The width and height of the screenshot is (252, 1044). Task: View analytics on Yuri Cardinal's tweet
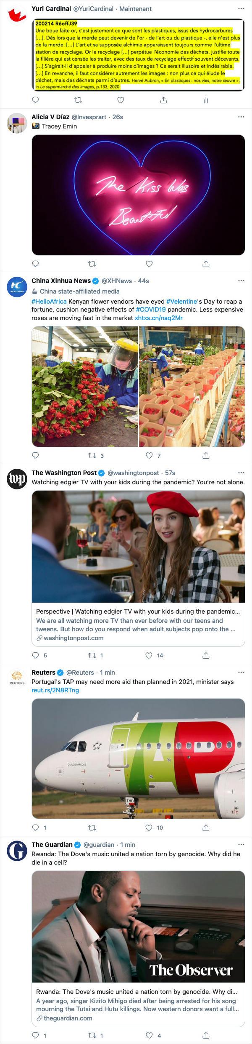(206, 100)
